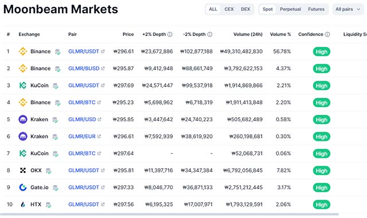
Task: Open the KuCoin GLMR/USDT pair link
Action: pyautogui.click(x=84, y=85)
